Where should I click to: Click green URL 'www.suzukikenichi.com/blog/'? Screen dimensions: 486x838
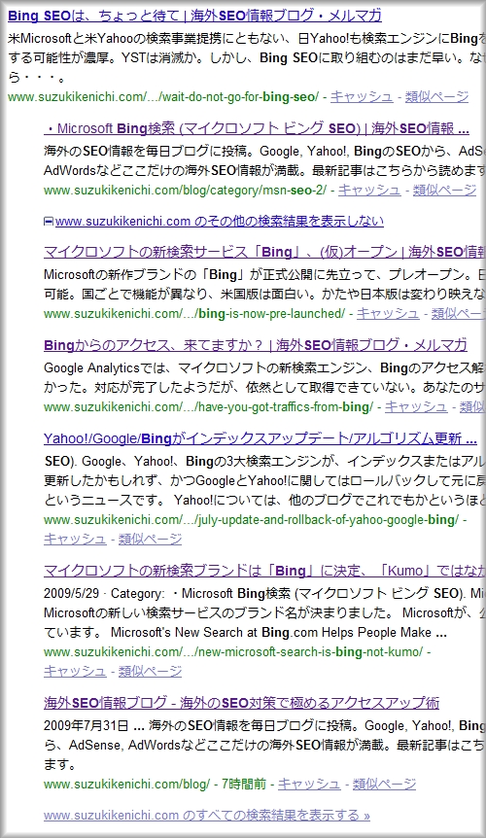pyautogui.click(x=127, y=784)
